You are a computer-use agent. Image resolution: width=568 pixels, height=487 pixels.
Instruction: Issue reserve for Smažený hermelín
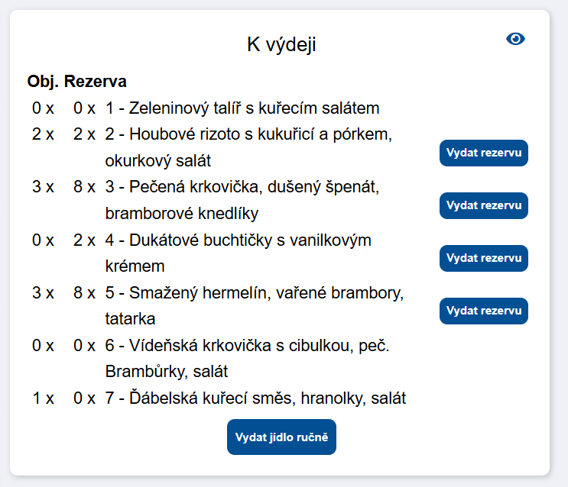(x=483, y=311)
